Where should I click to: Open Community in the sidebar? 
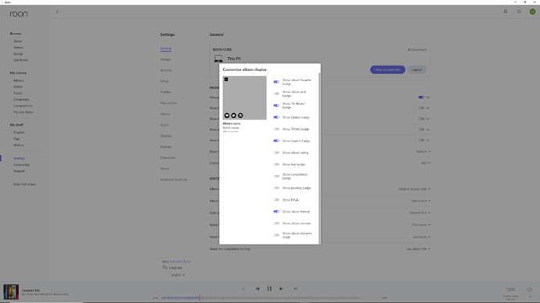click(21, 165)
